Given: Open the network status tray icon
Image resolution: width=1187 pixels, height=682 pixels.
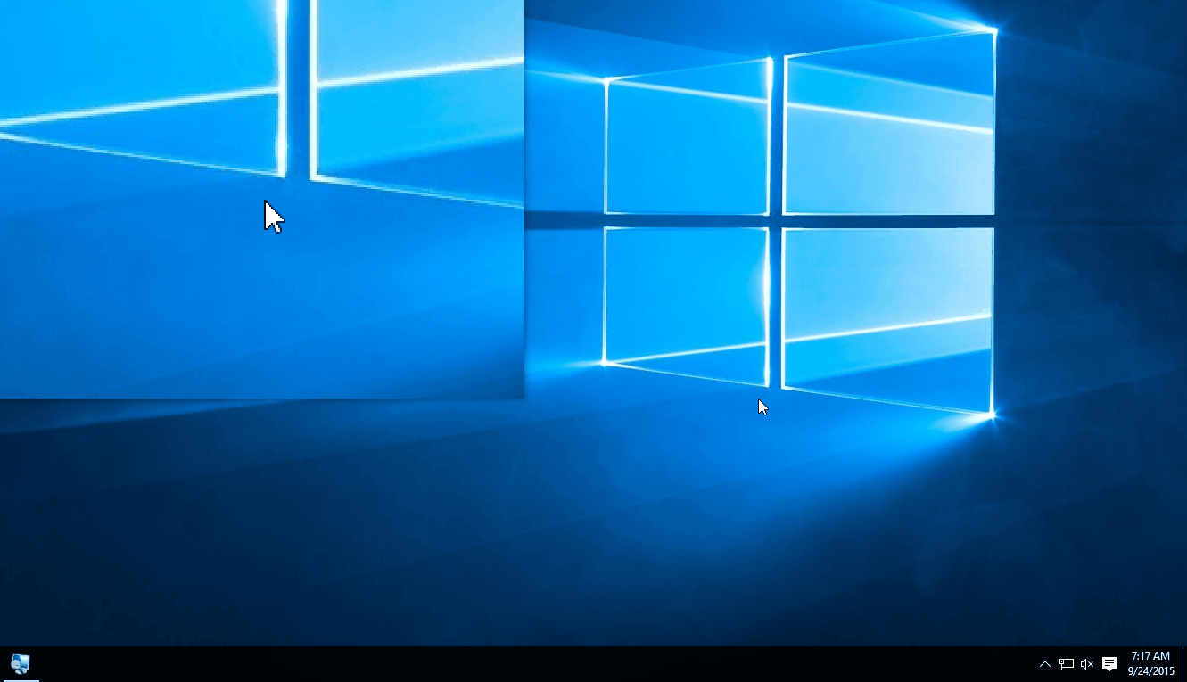Looking at the screenshot, I should (1066, 664).
